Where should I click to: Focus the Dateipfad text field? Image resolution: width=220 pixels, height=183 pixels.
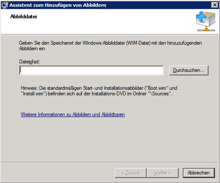(x=91, y=70)
